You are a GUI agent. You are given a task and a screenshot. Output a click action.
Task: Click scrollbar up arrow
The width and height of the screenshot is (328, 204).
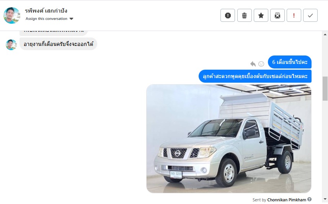point(325,34)
